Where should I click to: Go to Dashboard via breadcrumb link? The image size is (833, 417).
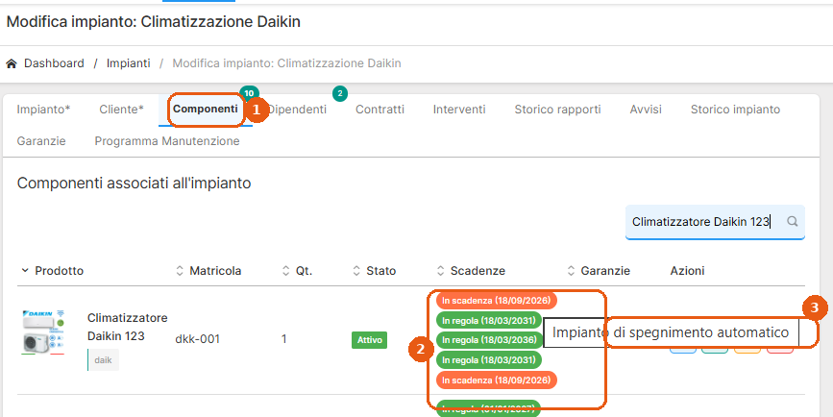(x=54, y=63)
